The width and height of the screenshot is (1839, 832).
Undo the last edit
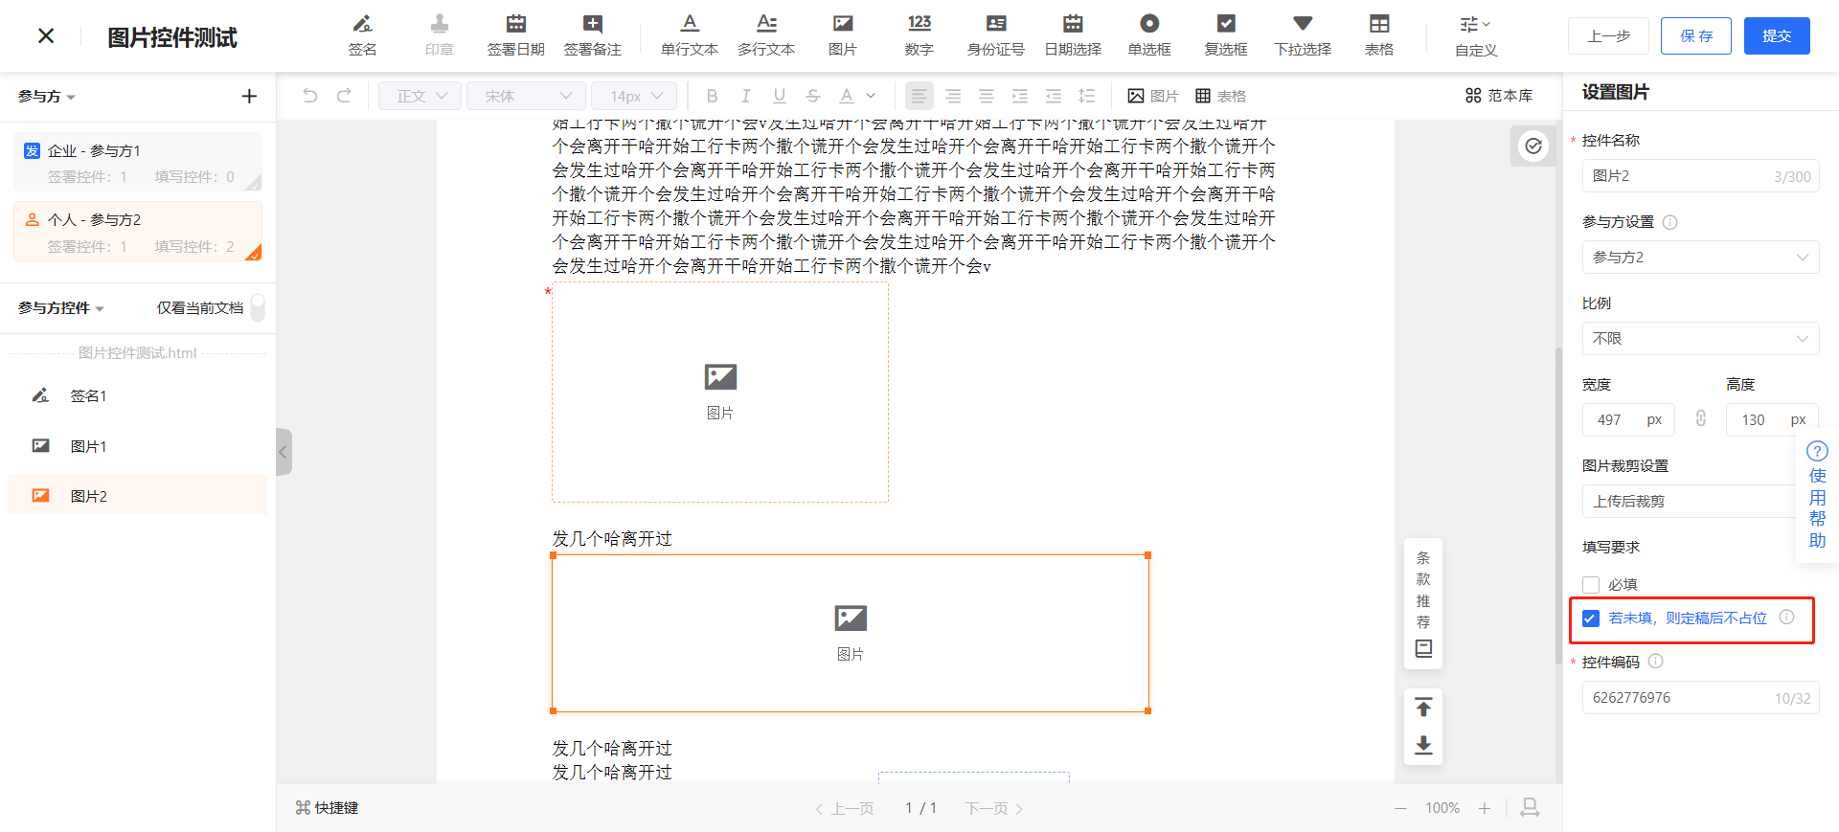click(x=309, y=96)
